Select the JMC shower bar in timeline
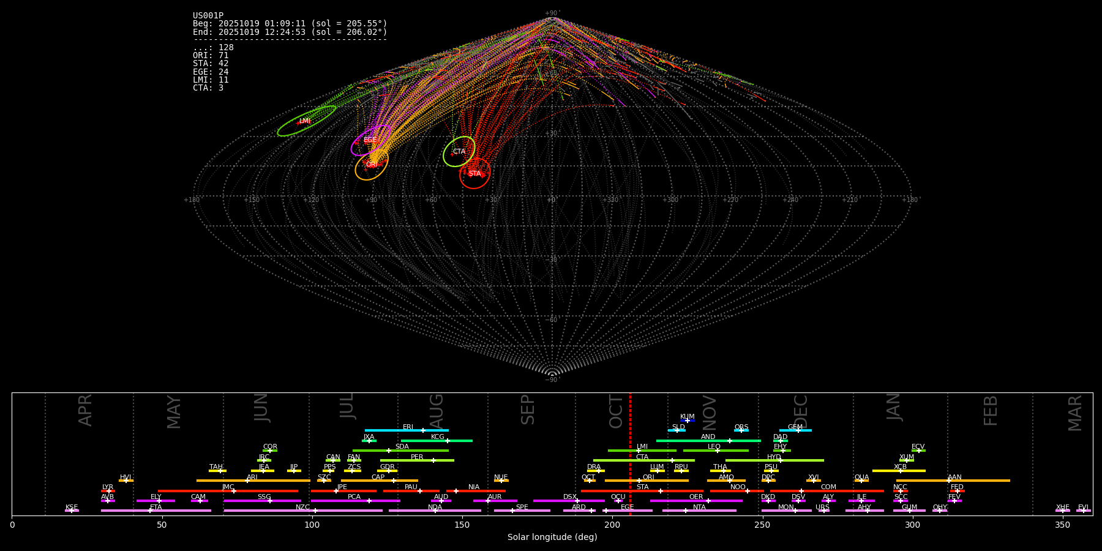The image size is (1102, 551). pos(228,491)
